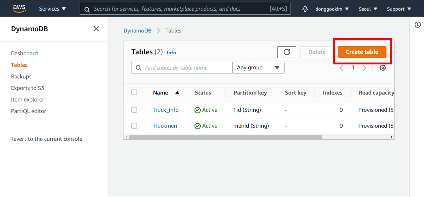
Task: Select all tables checkbox
Action: tap(134, 92)
